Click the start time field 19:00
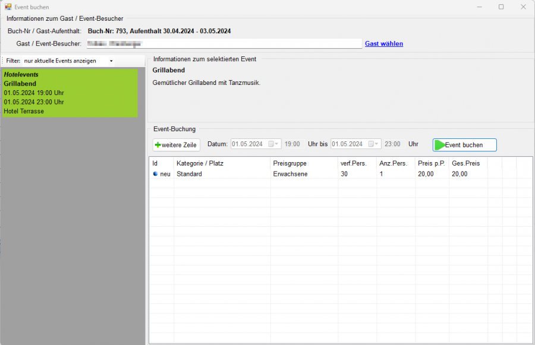Viewport: 535px width, 345px height. click(x=292, y=144)
